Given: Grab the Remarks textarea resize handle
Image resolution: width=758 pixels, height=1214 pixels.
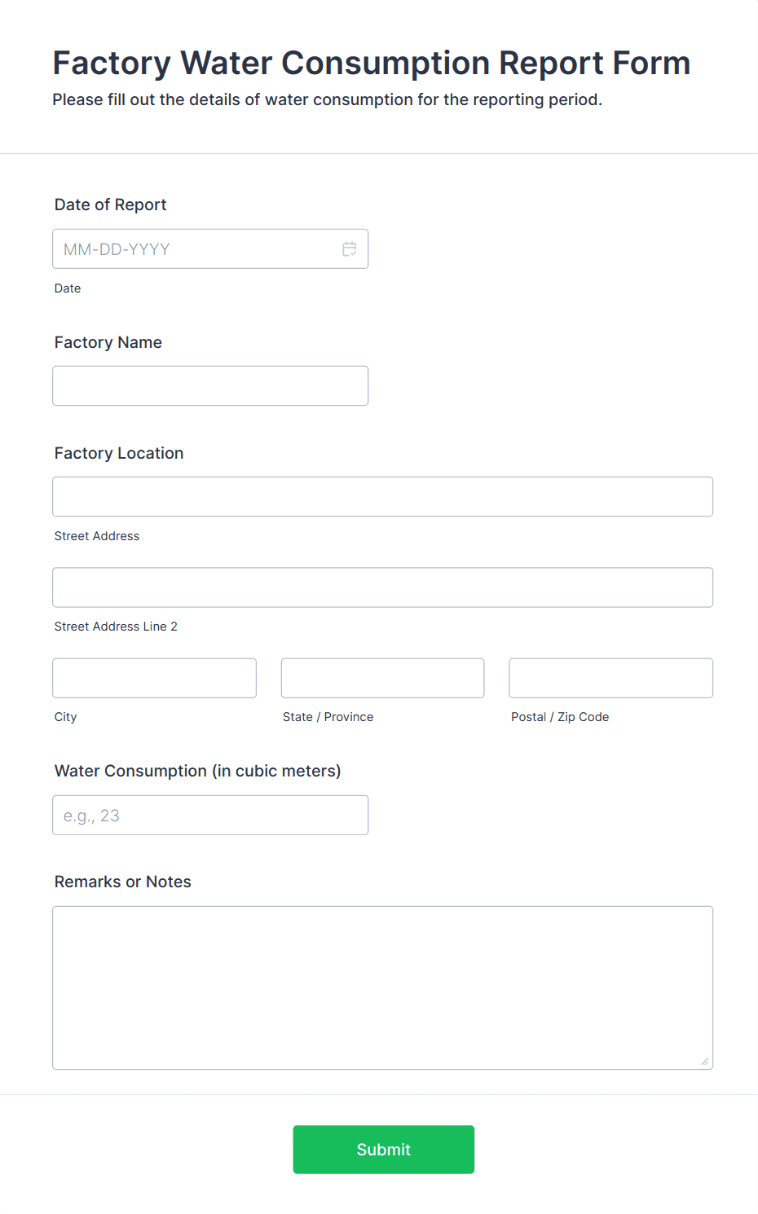Looking at the screenshot, I should click(704, 1061).
